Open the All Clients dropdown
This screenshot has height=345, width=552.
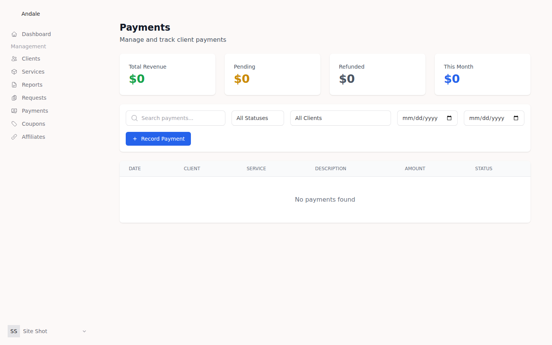click(x=340, y=118)
